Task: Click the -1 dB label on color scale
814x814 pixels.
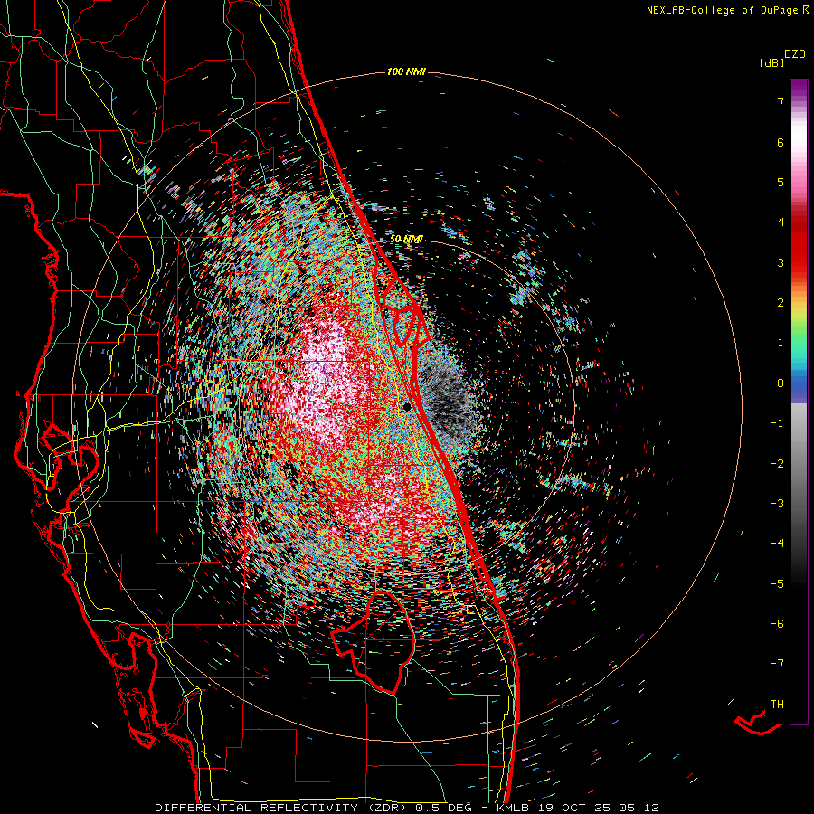Action: tap(777, 423)
